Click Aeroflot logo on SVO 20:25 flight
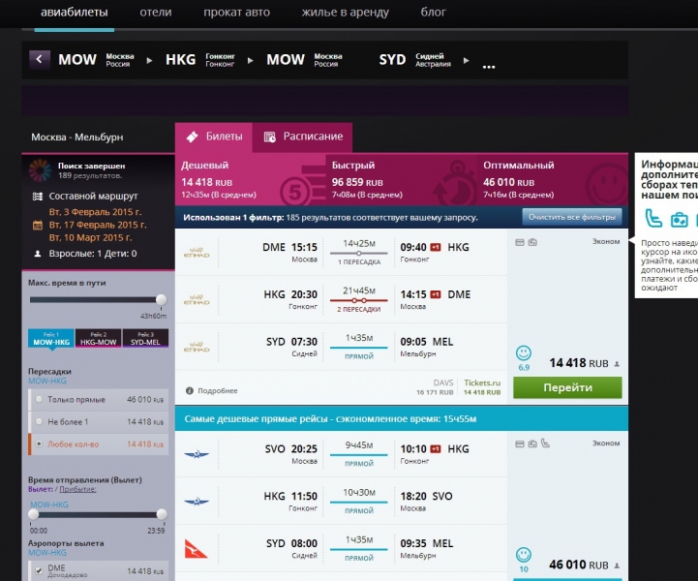Image resolution: width=698 pixels, height=581 pixels. [x=197, y=454]
